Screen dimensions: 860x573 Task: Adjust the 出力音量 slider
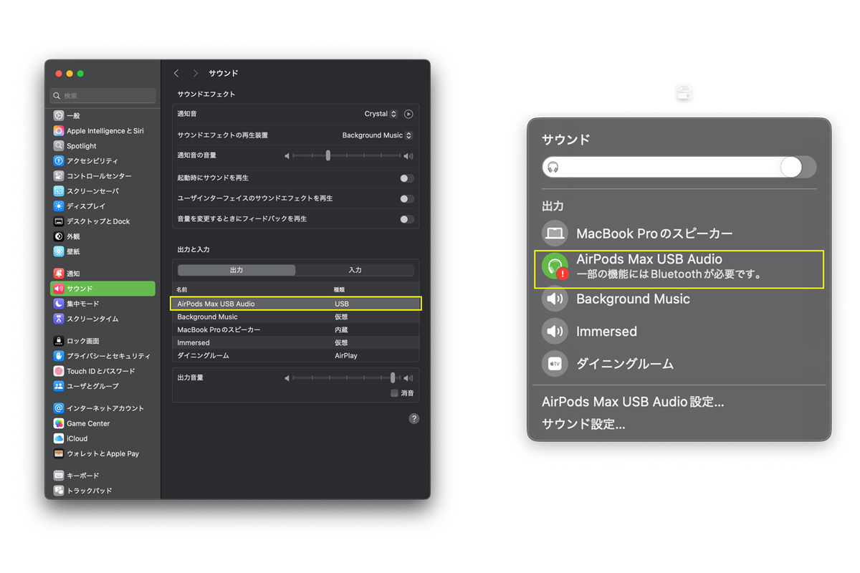[348, 377]
